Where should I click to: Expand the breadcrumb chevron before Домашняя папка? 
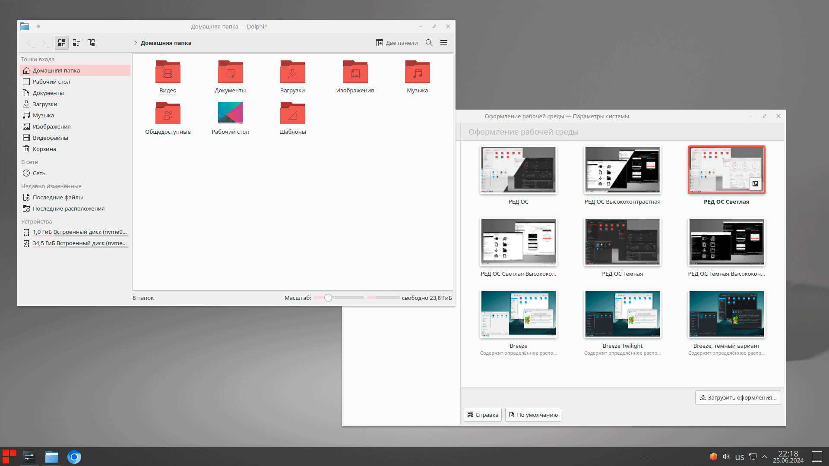point(135,43)
